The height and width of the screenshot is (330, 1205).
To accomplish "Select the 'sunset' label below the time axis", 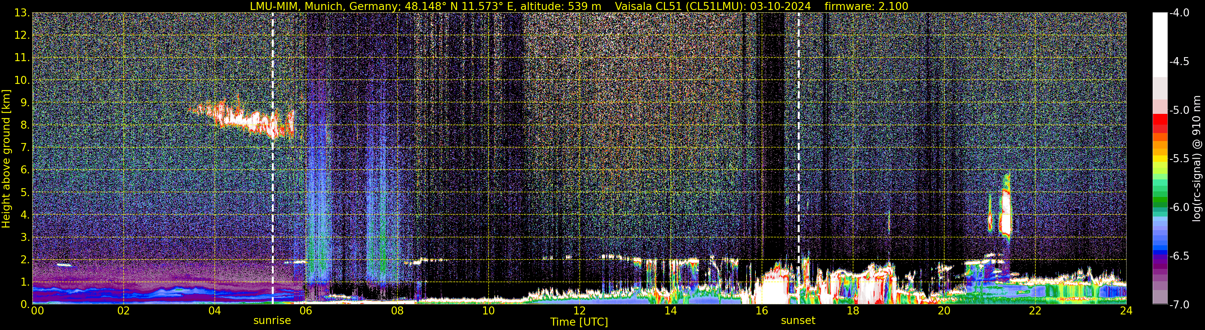I will click(798, 321).
